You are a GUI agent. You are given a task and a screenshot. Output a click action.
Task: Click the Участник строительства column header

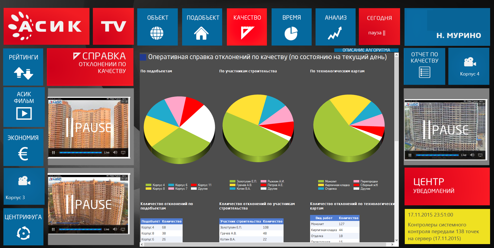(x=241, y=221)
